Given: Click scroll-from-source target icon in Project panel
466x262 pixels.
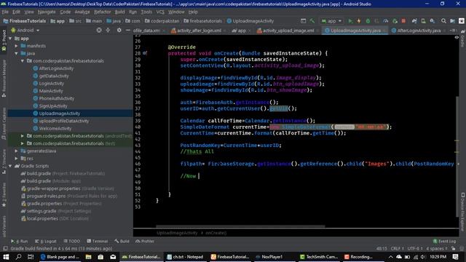Looking at the screenshot, I should (x=99, y=30).
